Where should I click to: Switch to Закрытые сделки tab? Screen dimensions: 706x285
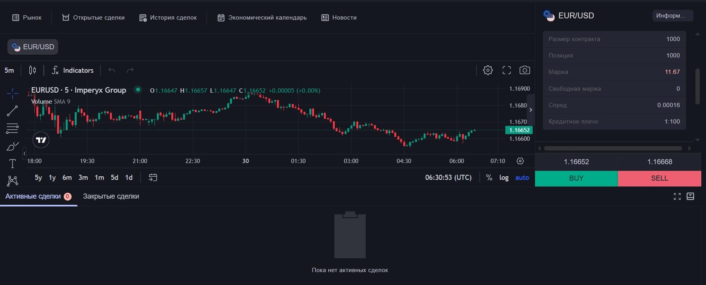coord(111,196)
